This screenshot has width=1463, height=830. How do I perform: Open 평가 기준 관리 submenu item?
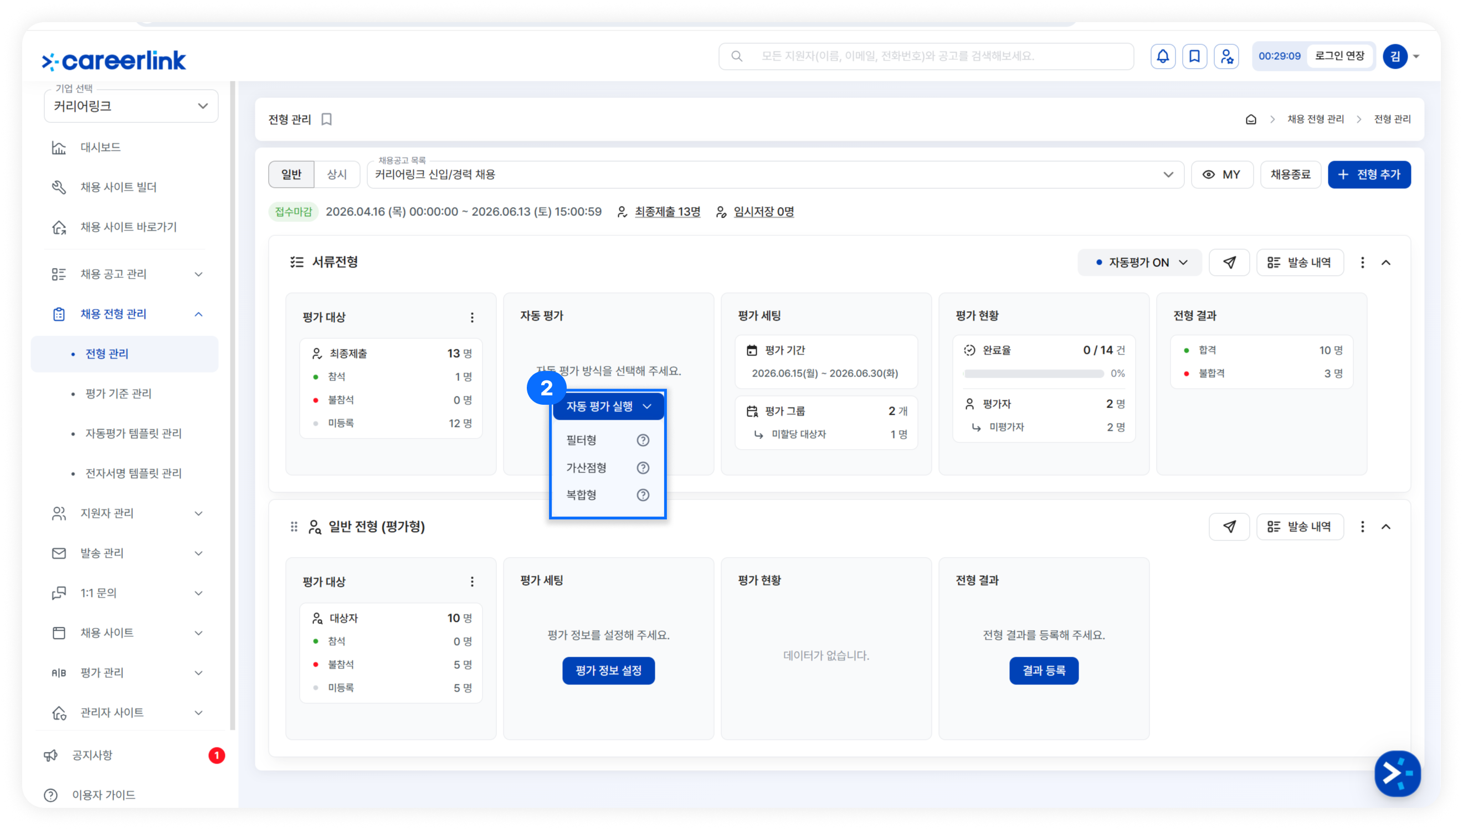(124, 394)
